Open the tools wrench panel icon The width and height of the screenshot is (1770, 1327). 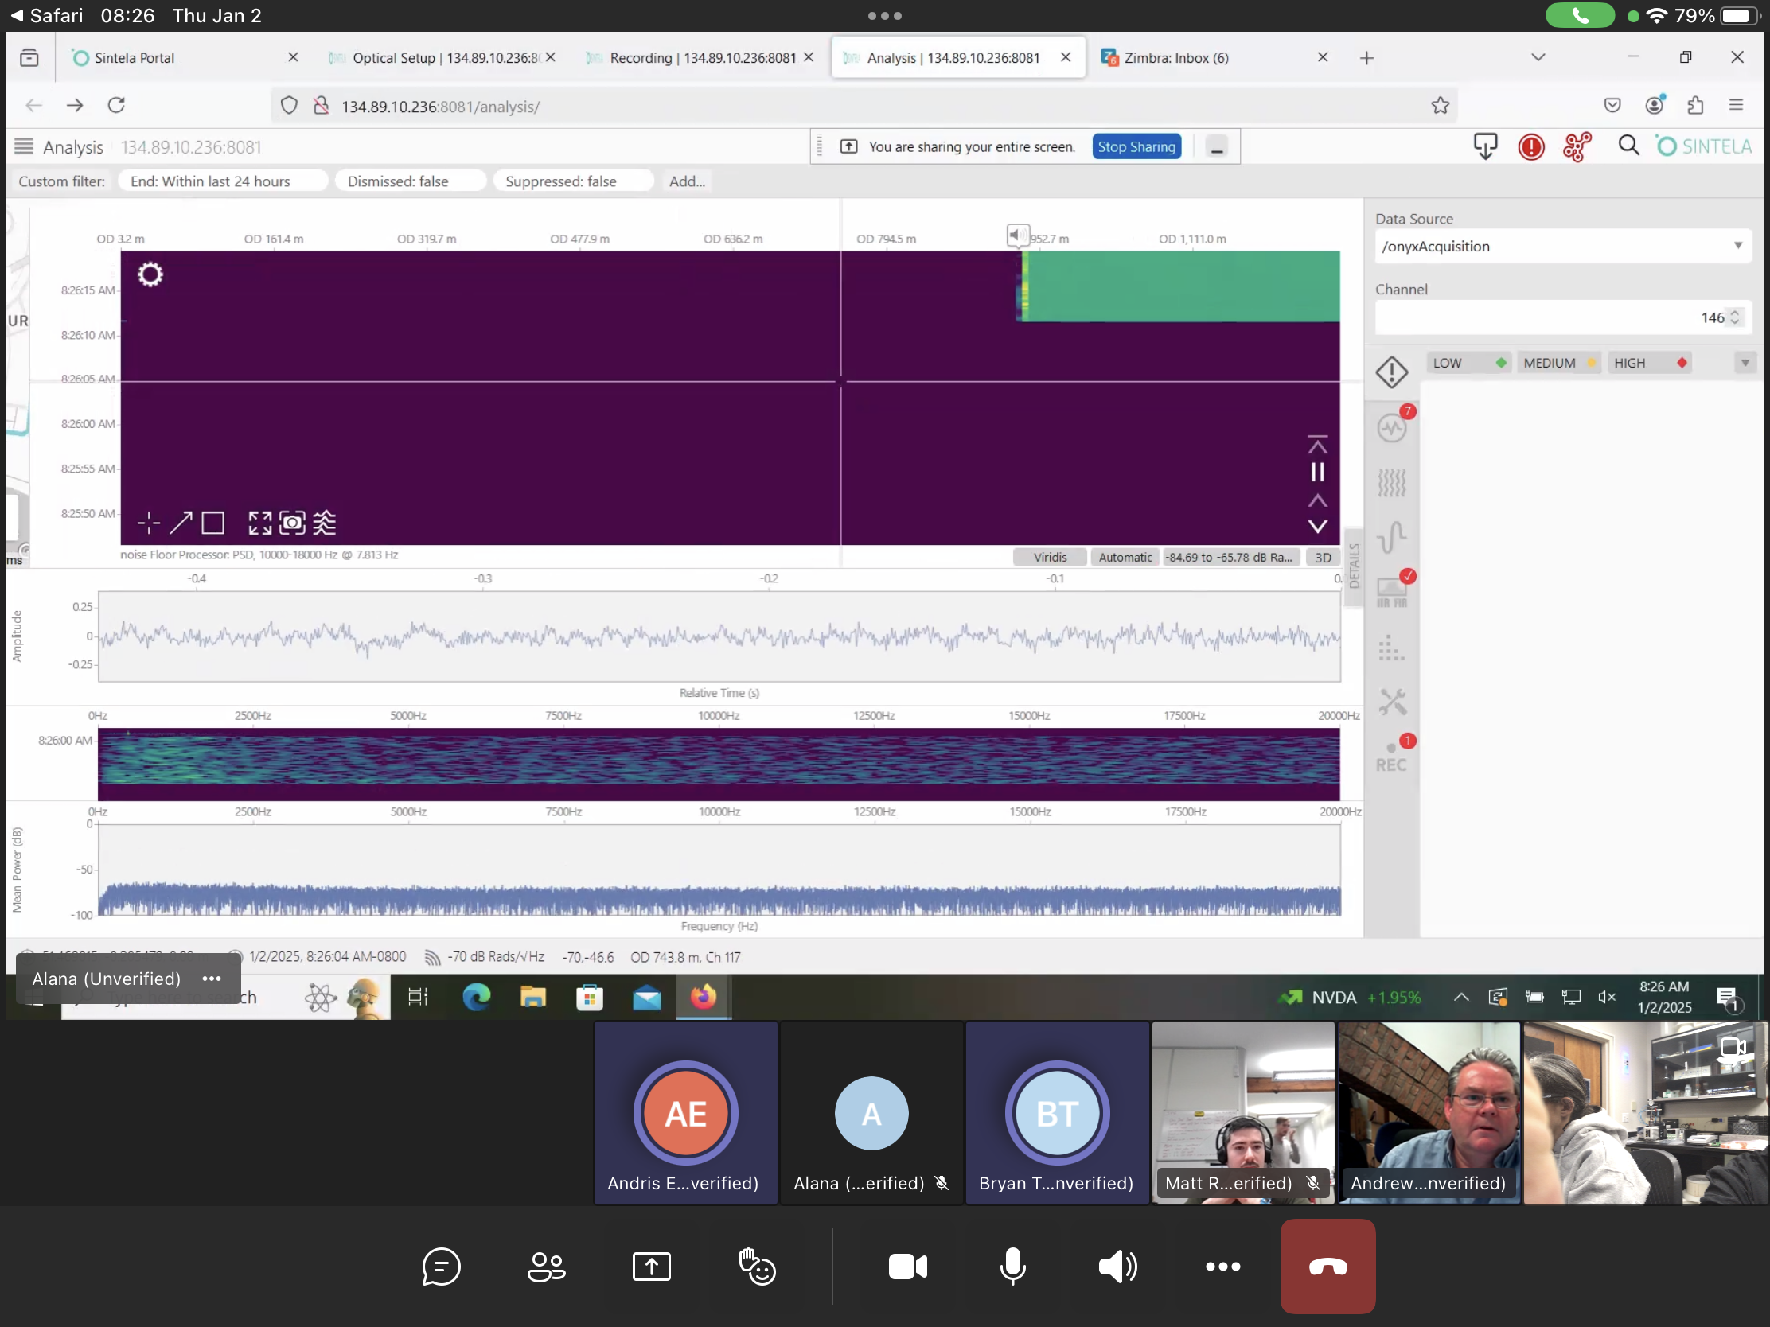1391,702
